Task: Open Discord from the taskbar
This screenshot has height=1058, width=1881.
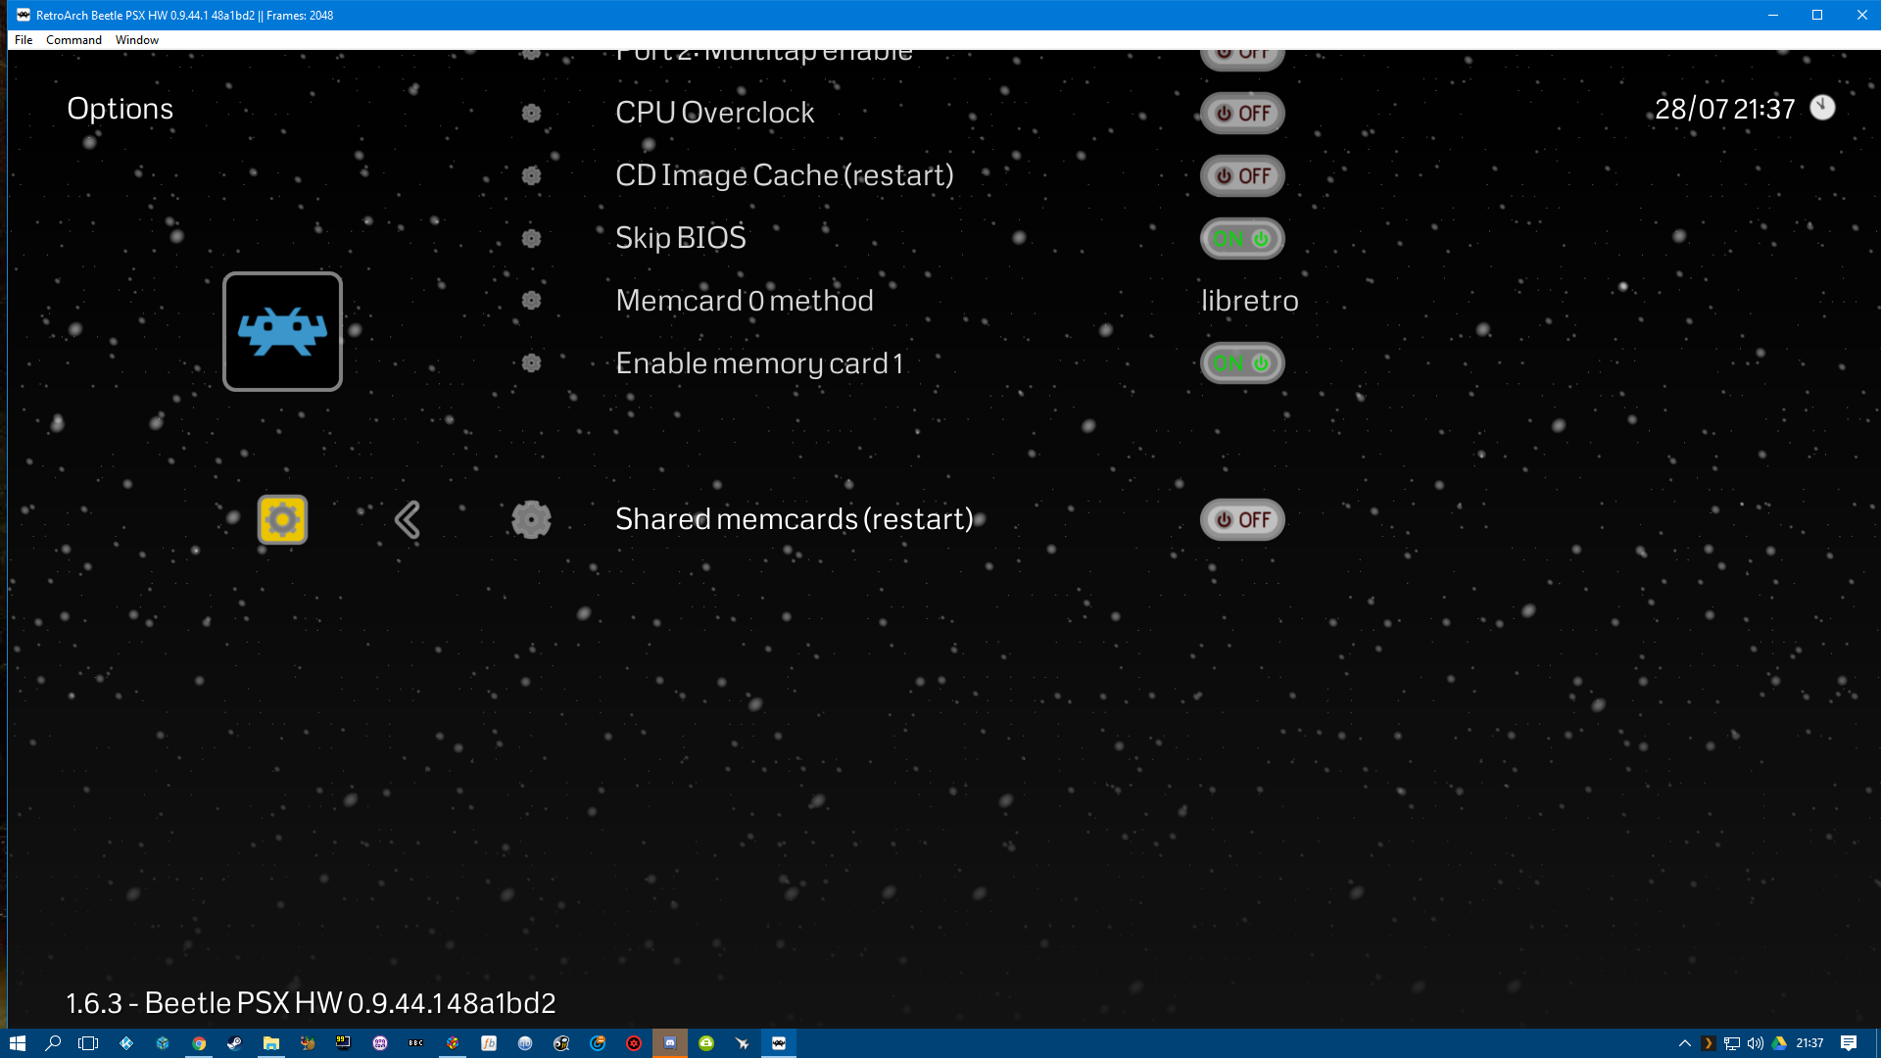Action: click(670, 1043)
